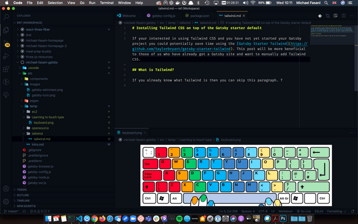Open the Accounts icon in activity bar
The height and width of the screenshot is (224, 358).
(6, 189)
